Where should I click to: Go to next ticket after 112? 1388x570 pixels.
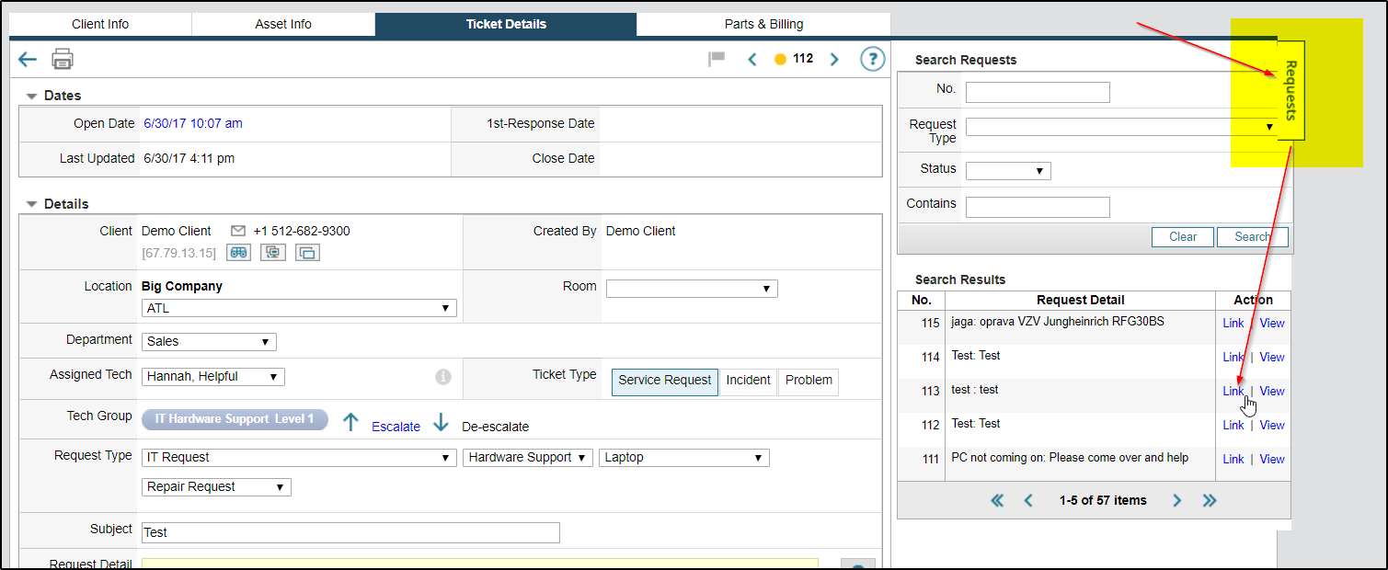point(834,60)
